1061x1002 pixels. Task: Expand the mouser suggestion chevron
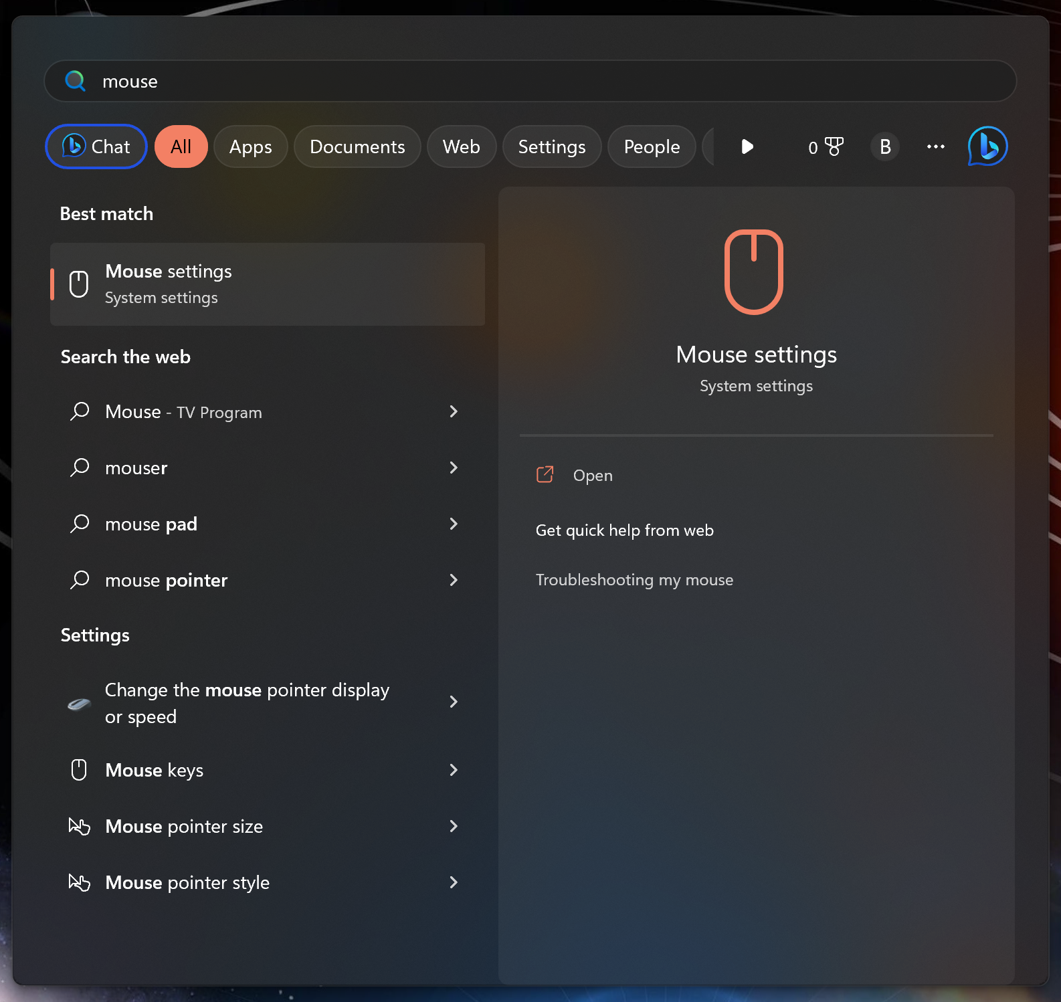click(x=454, y=468)
